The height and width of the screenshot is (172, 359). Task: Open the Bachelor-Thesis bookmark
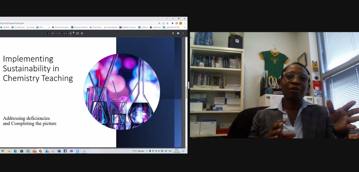128,27
